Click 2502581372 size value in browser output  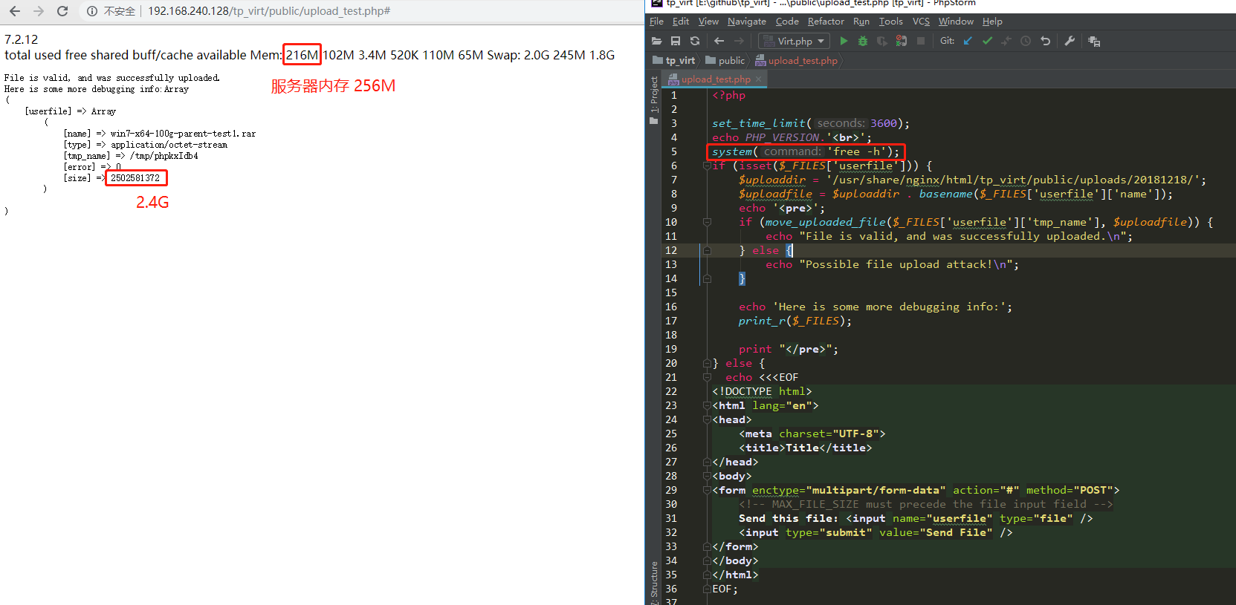coord(135,178)
